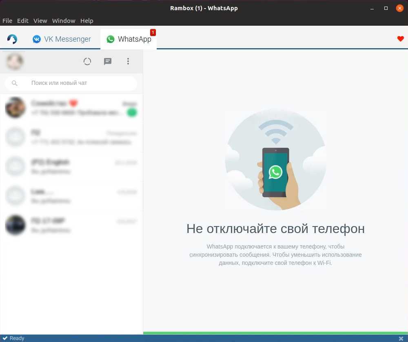
Task: Open the WhatsApp status circle icon
Action: pyautogui.click(x=87, y=62)
